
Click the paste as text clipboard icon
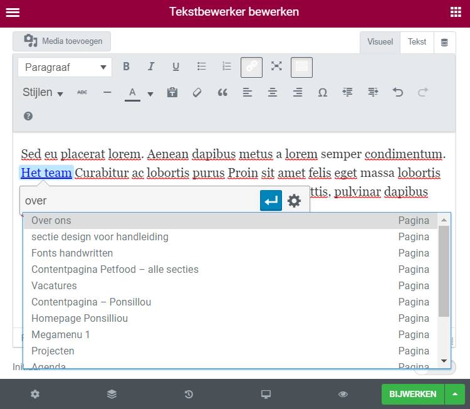pyautogui.click(x=172, y=93)
